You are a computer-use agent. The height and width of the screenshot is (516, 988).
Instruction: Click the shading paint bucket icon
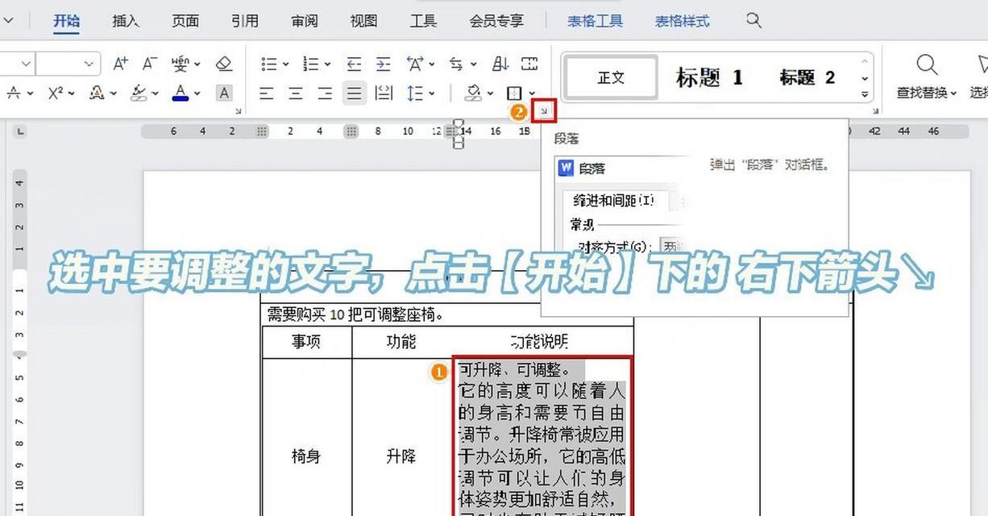tap(473, 94)
